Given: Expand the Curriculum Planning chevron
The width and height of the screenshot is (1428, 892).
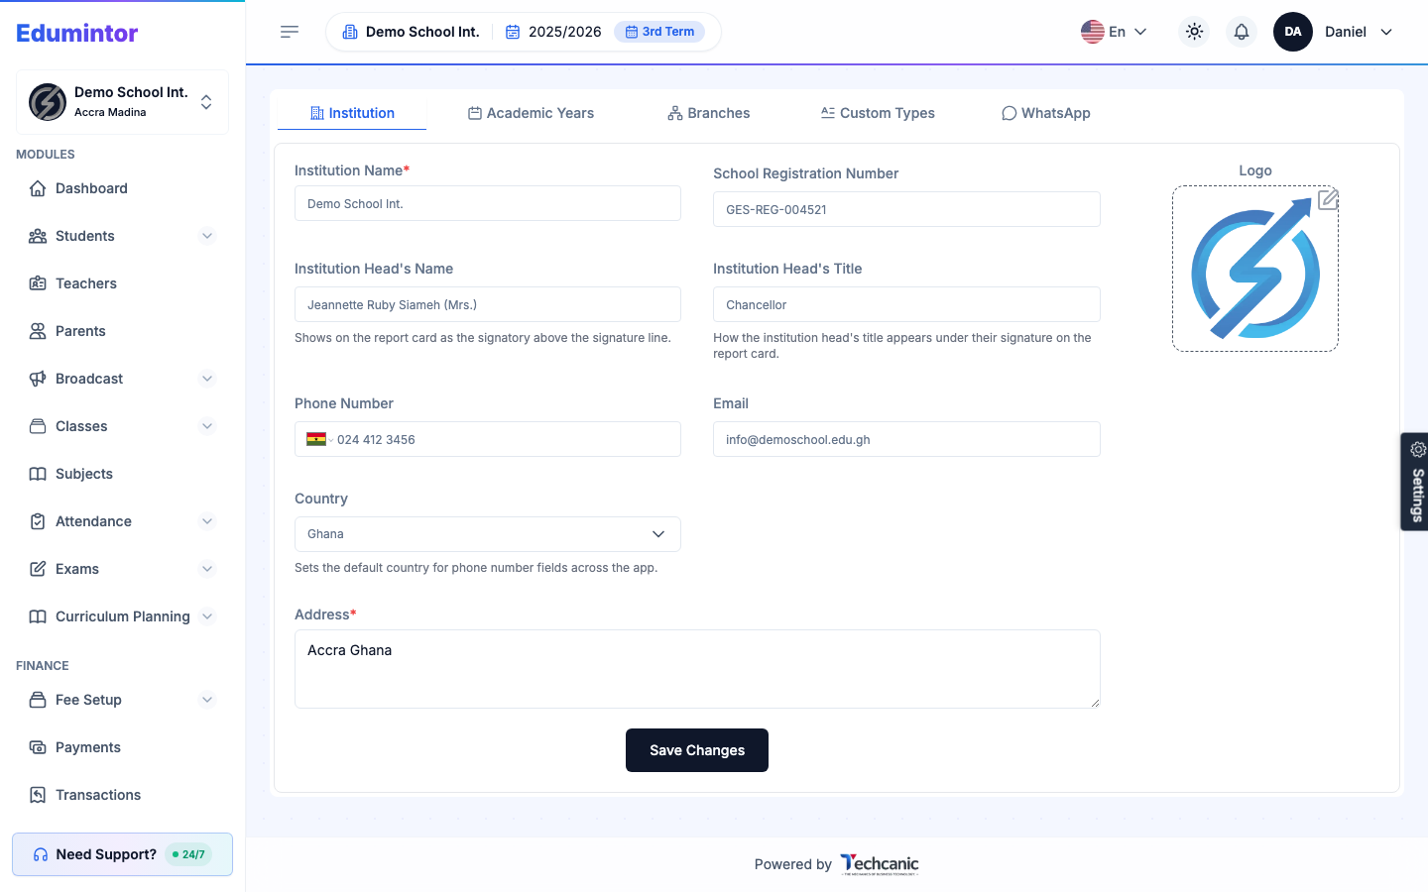Looking at the screenshot, I should [207, 616].
